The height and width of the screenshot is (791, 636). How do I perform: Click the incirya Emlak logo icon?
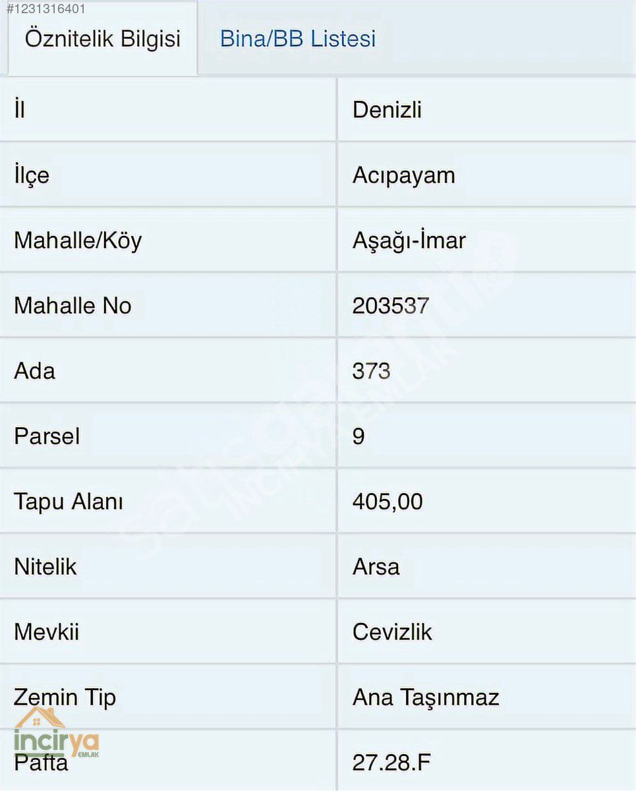click(x=56, y=734)
